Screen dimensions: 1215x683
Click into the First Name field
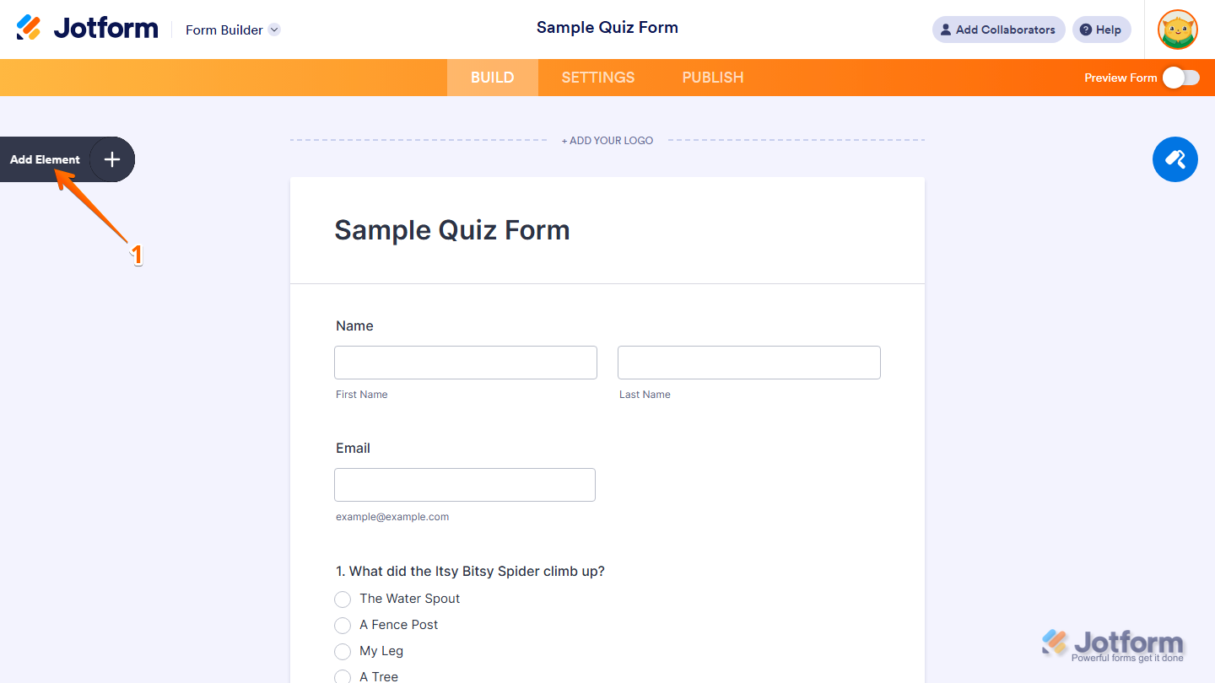click(x=465, y=363)
